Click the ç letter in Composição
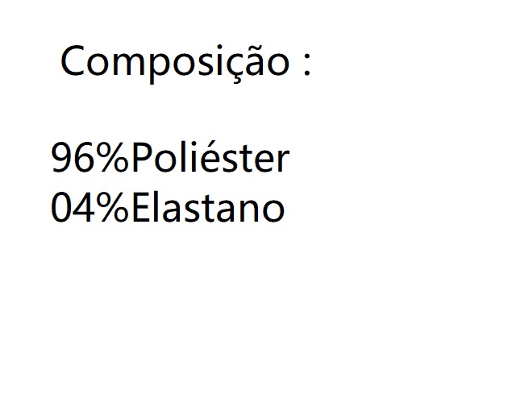 coord(236,68)
